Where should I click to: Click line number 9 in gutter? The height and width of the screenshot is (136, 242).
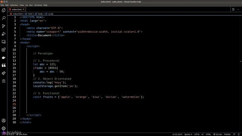point(15,46)
